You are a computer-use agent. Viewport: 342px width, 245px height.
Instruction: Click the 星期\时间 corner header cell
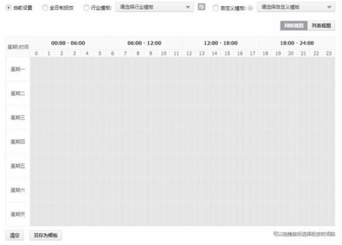tap(18, 47)
